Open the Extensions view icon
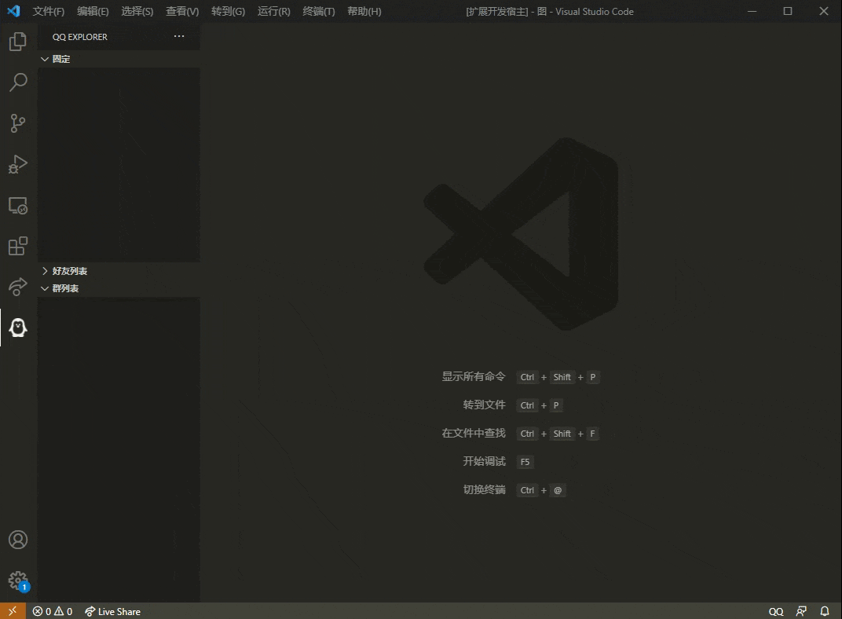This screenshot has height=619, width=842. click(18, 246)
